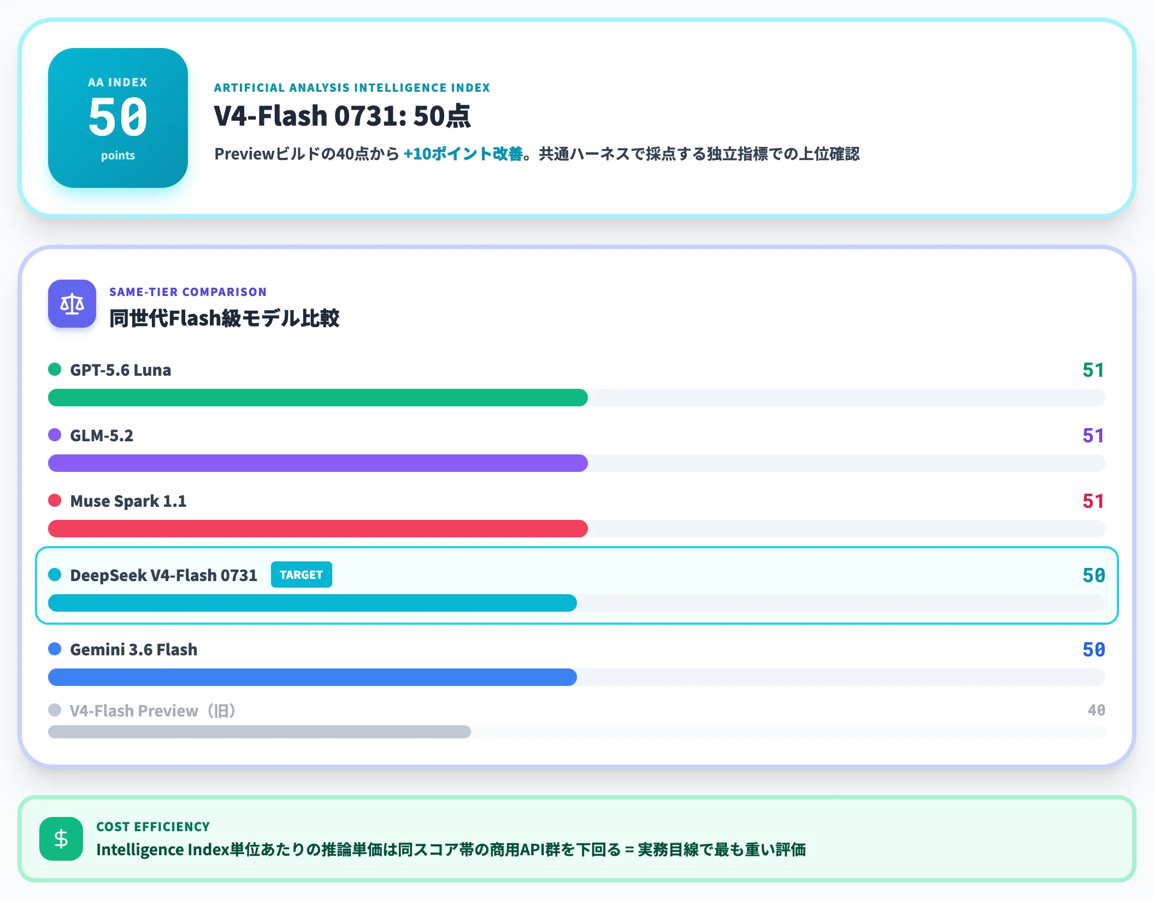The width and height of the screenshot is (1154, 900).
Task: Click the green dot beside GPT-5.6 Luna
Action: coord(55,369)
